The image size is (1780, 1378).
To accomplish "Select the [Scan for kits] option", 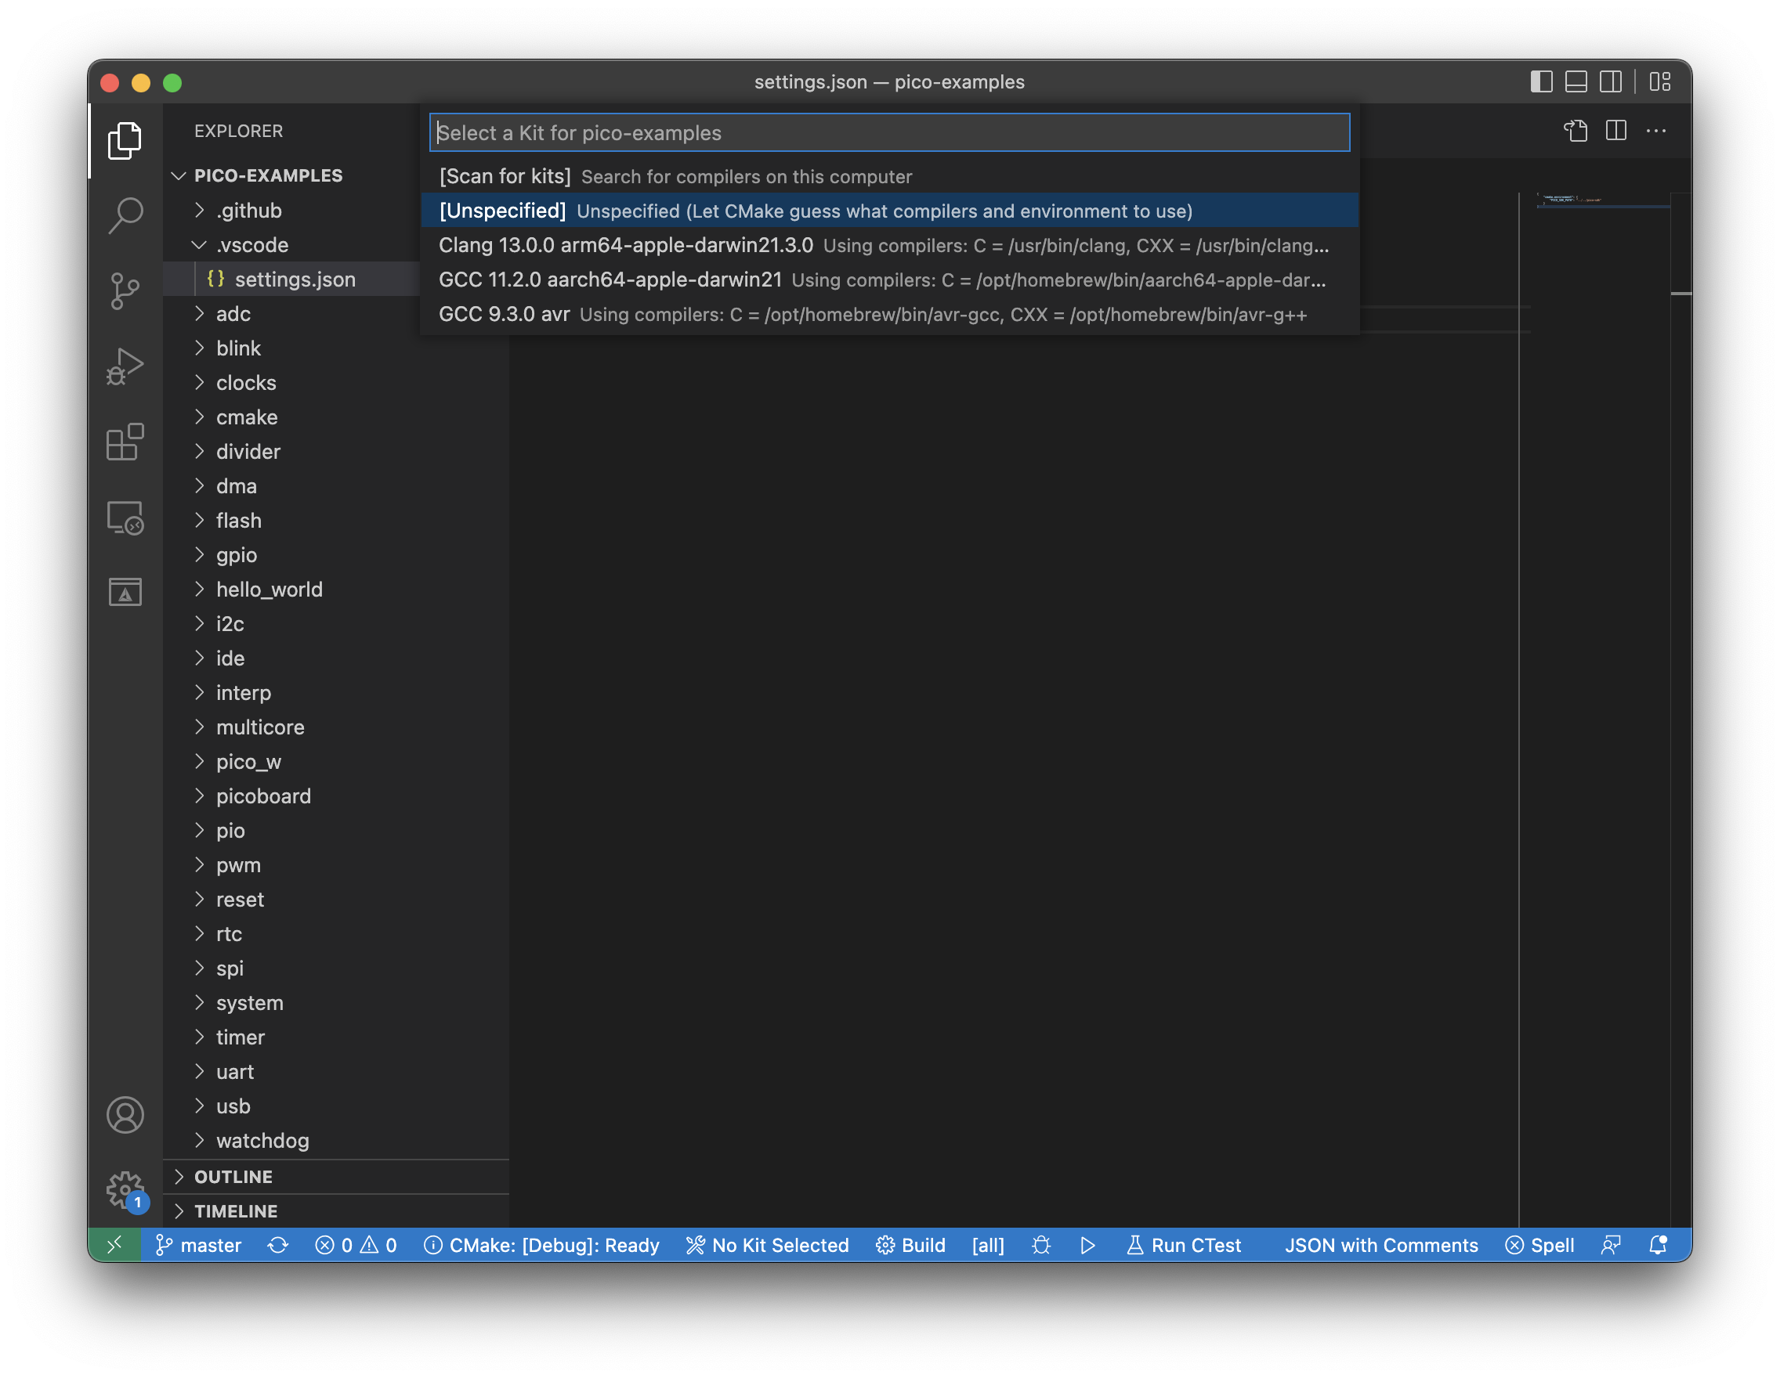I will (889, 176).
